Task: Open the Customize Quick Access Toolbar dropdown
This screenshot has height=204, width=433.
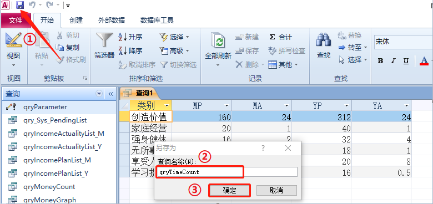Action: point(68,5)
